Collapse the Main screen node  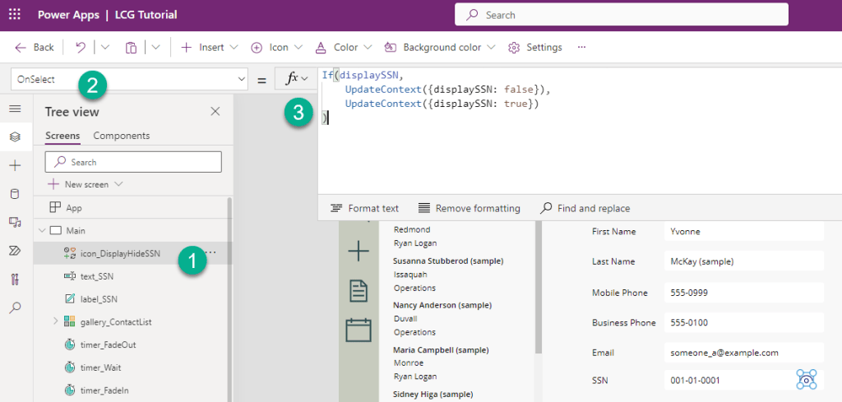42,231
